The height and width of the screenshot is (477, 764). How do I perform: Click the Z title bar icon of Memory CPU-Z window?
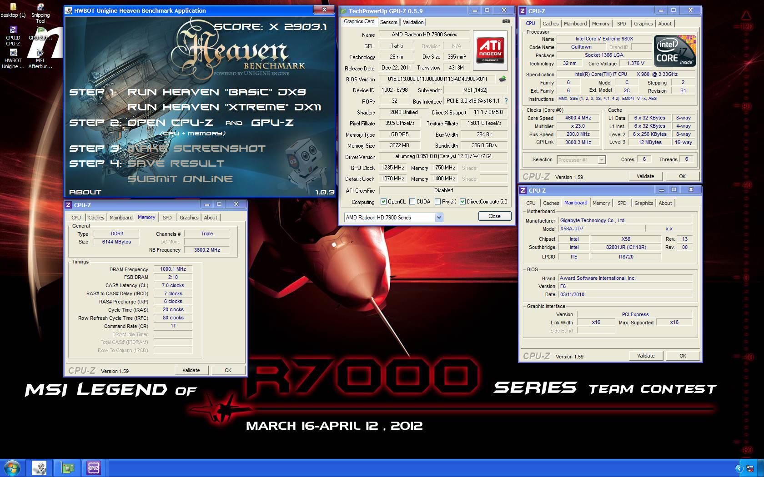tap(68, 205)
